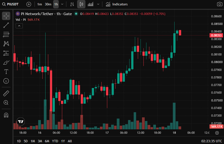
Task: Click the latest red candle at 0.08353
Action: pos(180,33)
